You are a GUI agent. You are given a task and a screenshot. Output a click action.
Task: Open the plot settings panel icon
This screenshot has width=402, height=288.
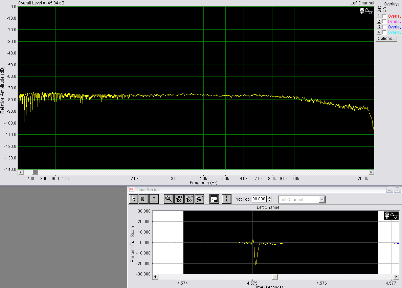(x=214, y=199)
